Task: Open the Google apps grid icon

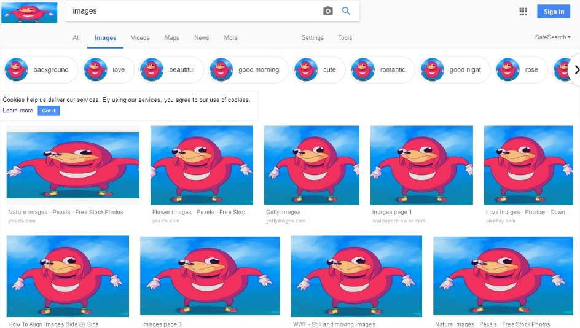Action: 523,12
